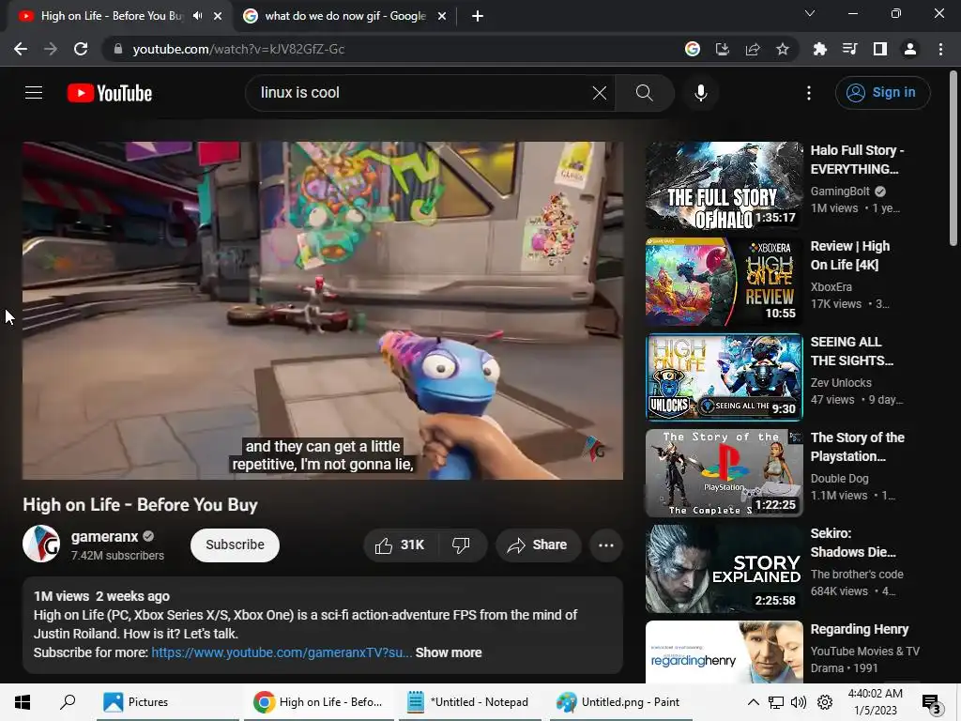Open the Sekiro Story Explained thumbnail
961x721 pixels.
pos(724,569)
